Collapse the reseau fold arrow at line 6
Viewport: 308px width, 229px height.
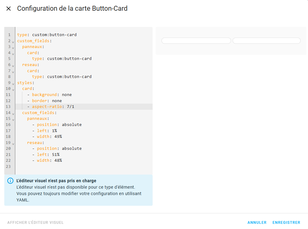coord(13,66)
